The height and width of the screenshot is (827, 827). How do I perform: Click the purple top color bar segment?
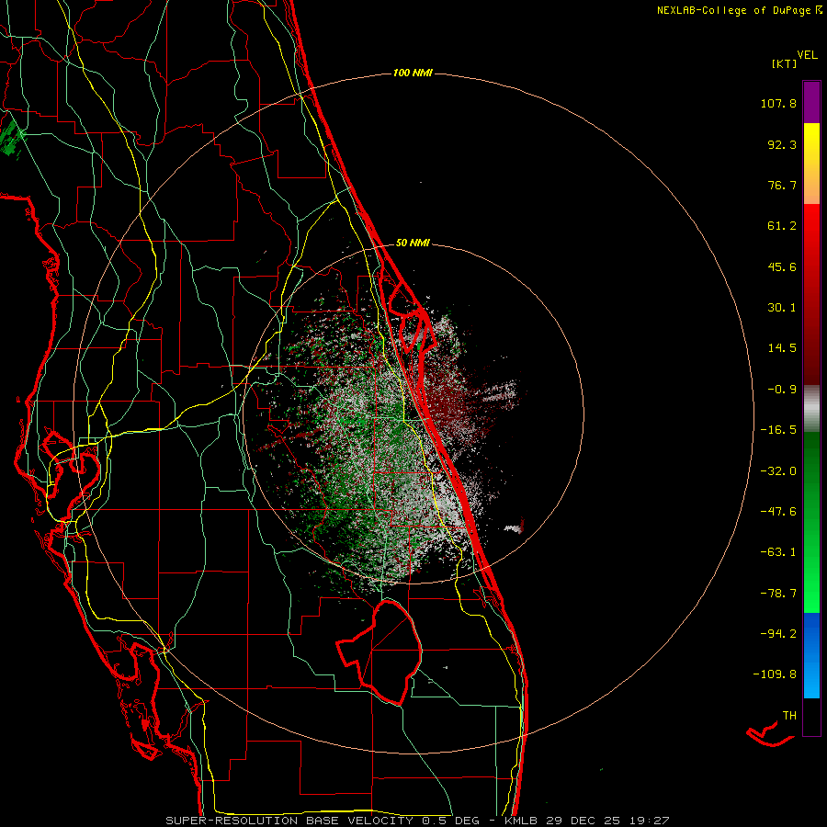(811, 102)
